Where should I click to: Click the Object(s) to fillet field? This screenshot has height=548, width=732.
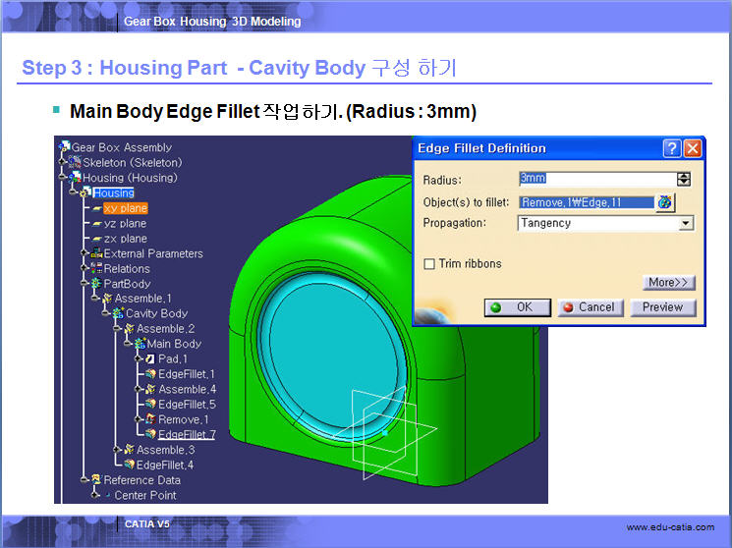tap(585, 202)
